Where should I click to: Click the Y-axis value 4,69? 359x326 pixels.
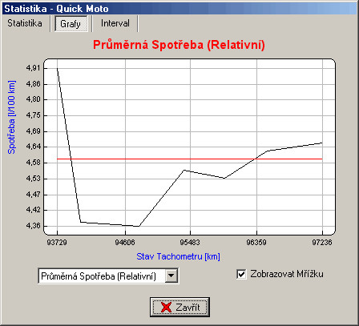pos(33,131)
